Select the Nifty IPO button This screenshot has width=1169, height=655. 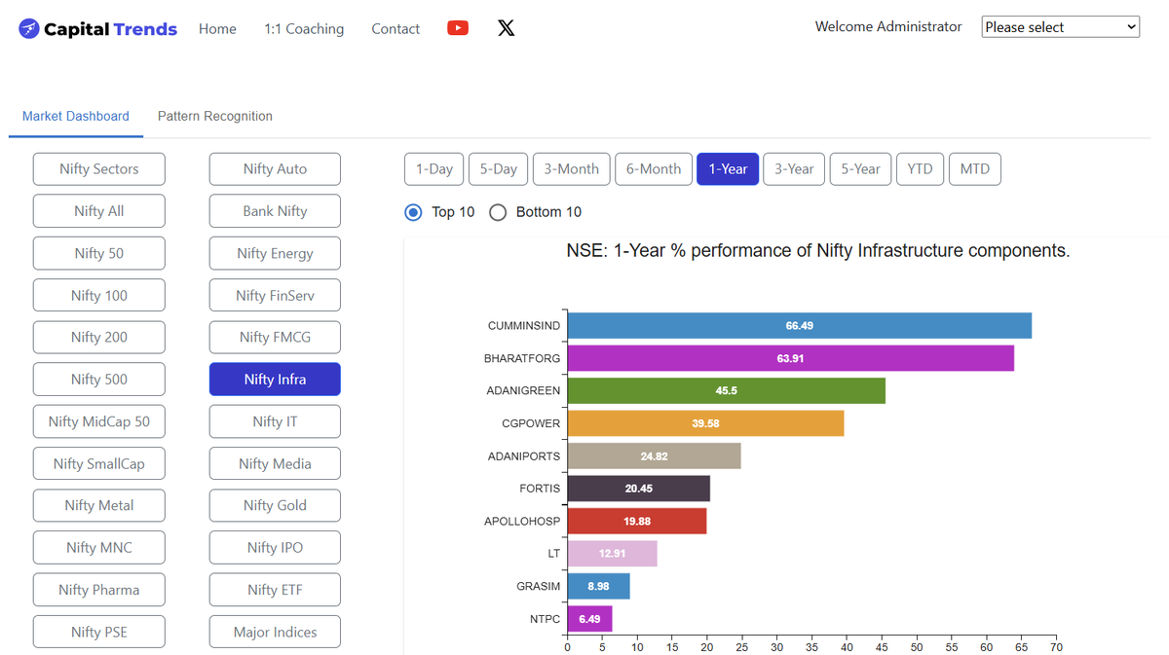(275, 548)
